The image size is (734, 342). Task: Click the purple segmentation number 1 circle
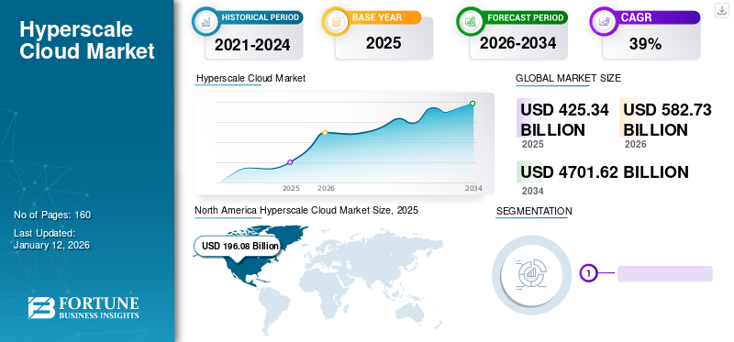coord(589,273)
